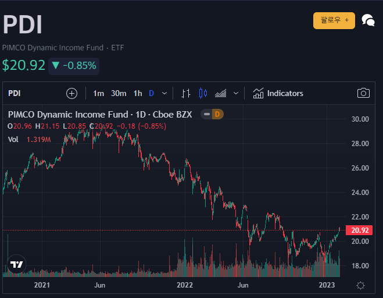Click the $20.92 header price
This screenshot has width=383, height=298.
point(23,65)
